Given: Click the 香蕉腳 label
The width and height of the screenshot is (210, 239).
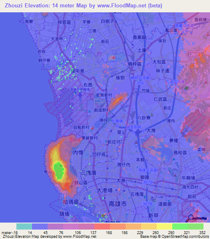Looking at the screenshot, I should 139,37.
